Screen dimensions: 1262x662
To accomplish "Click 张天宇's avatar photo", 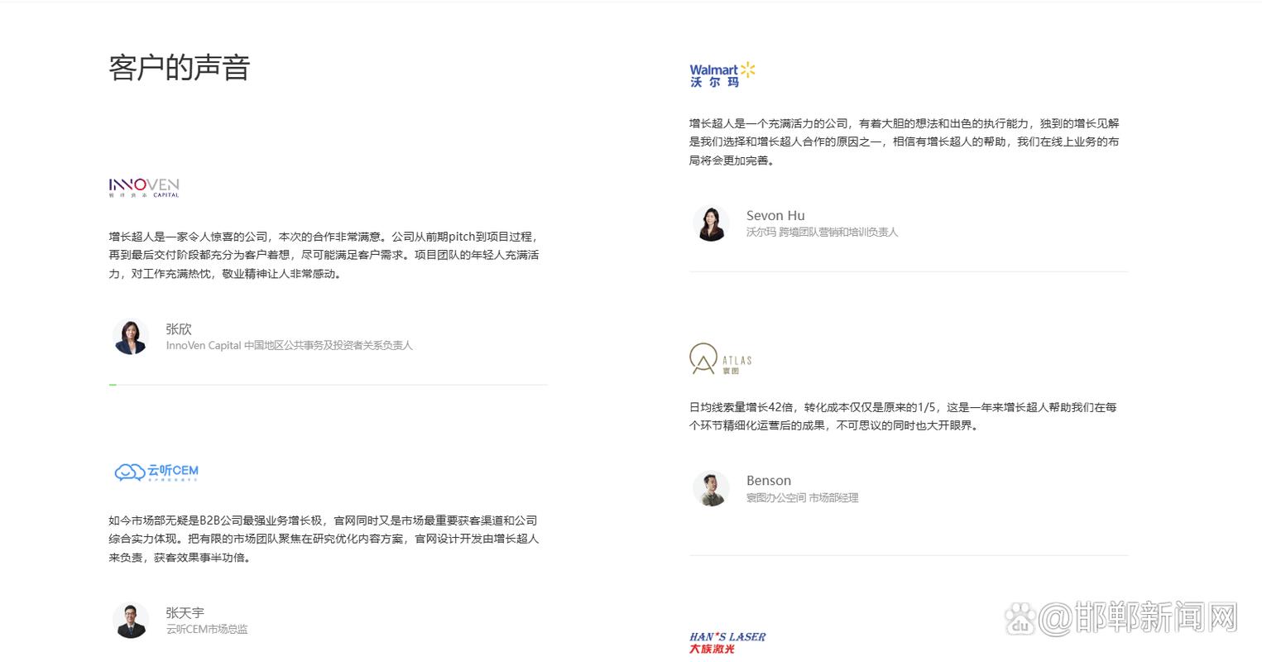I will pos(130,621).
